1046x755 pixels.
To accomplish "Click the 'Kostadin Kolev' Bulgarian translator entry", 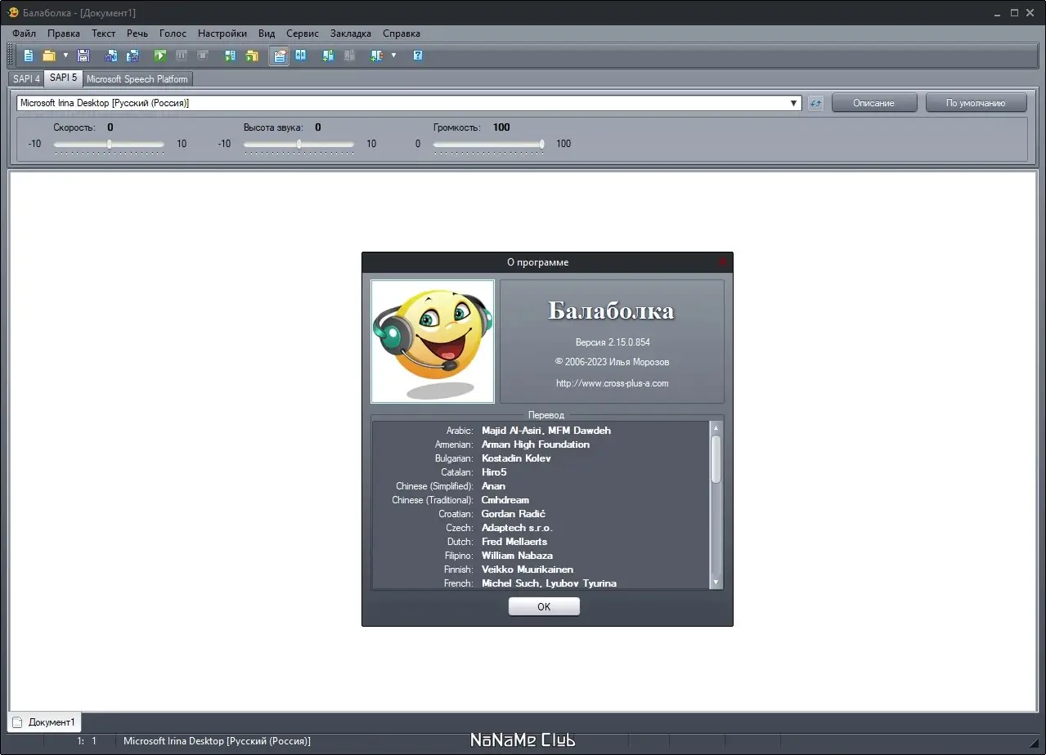I will 516,458.
